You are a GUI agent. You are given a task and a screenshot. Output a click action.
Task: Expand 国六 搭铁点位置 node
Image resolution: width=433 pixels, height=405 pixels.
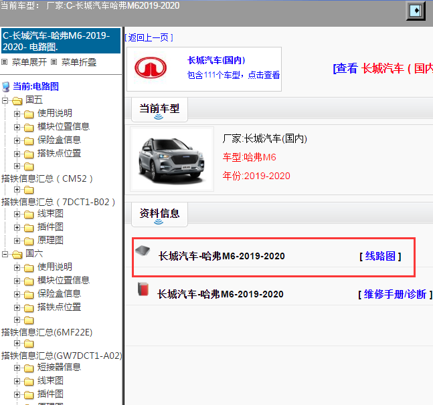[17, 307]
